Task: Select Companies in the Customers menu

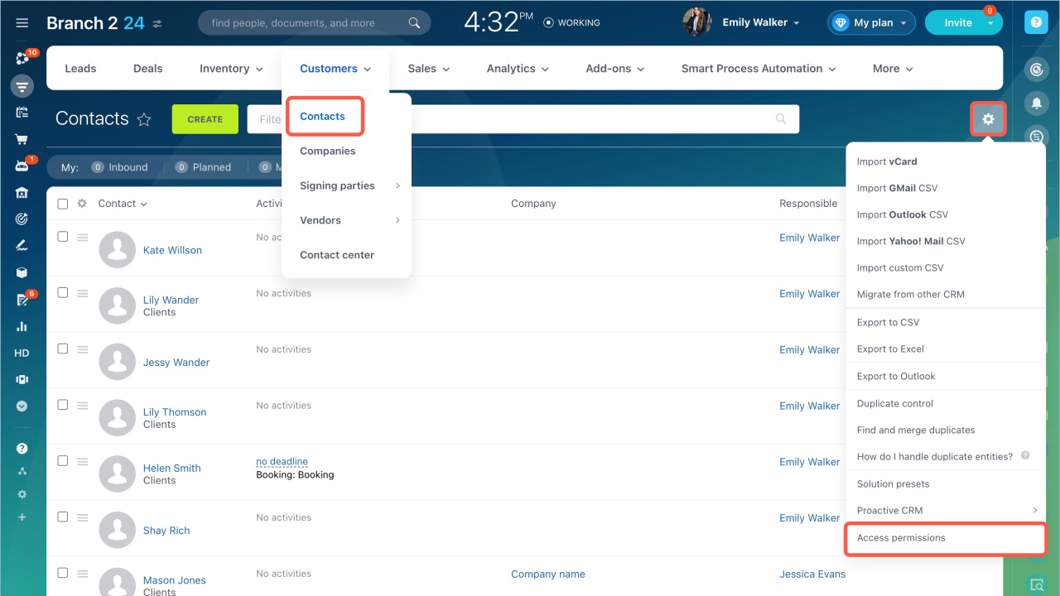Action: [328, 151]
